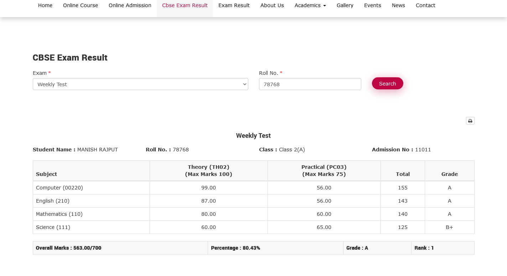Open the Online Course page
This screenshot has width=507, height=276.
[x=81, y=5]
